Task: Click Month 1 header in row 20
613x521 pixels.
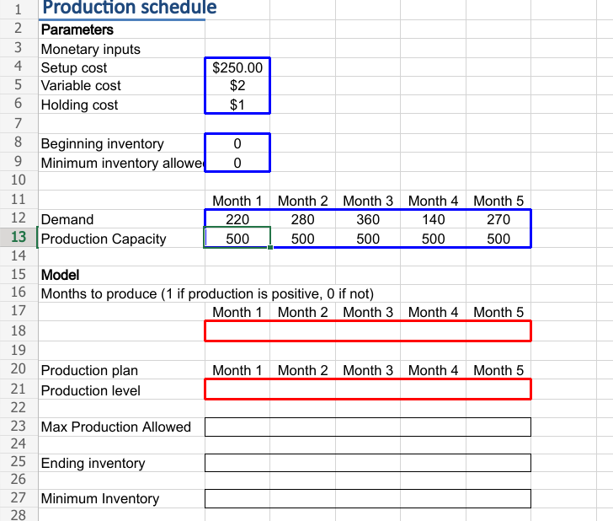Action: click(237, 370)
